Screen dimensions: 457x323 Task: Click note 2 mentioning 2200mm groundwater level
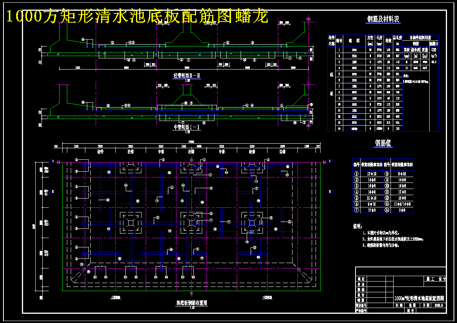click(393, 239)
